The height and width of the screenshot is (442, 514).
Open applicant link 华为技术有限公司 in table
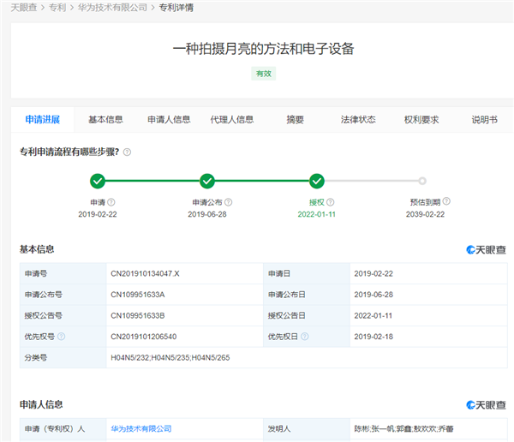[141, 428]
